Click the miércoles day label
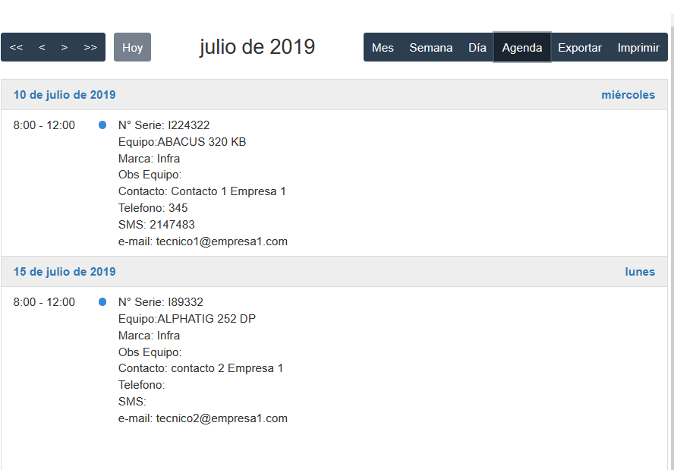The height and width of the screenshot is (470, 674). click(x=628, y=95)
